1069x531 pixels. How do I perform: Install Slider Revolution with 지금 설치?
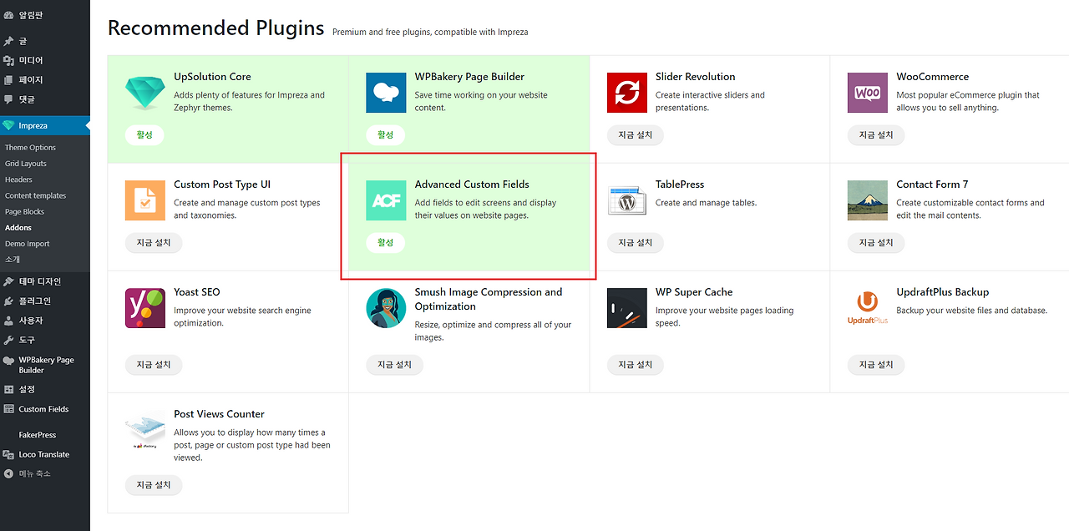[636, 134]
